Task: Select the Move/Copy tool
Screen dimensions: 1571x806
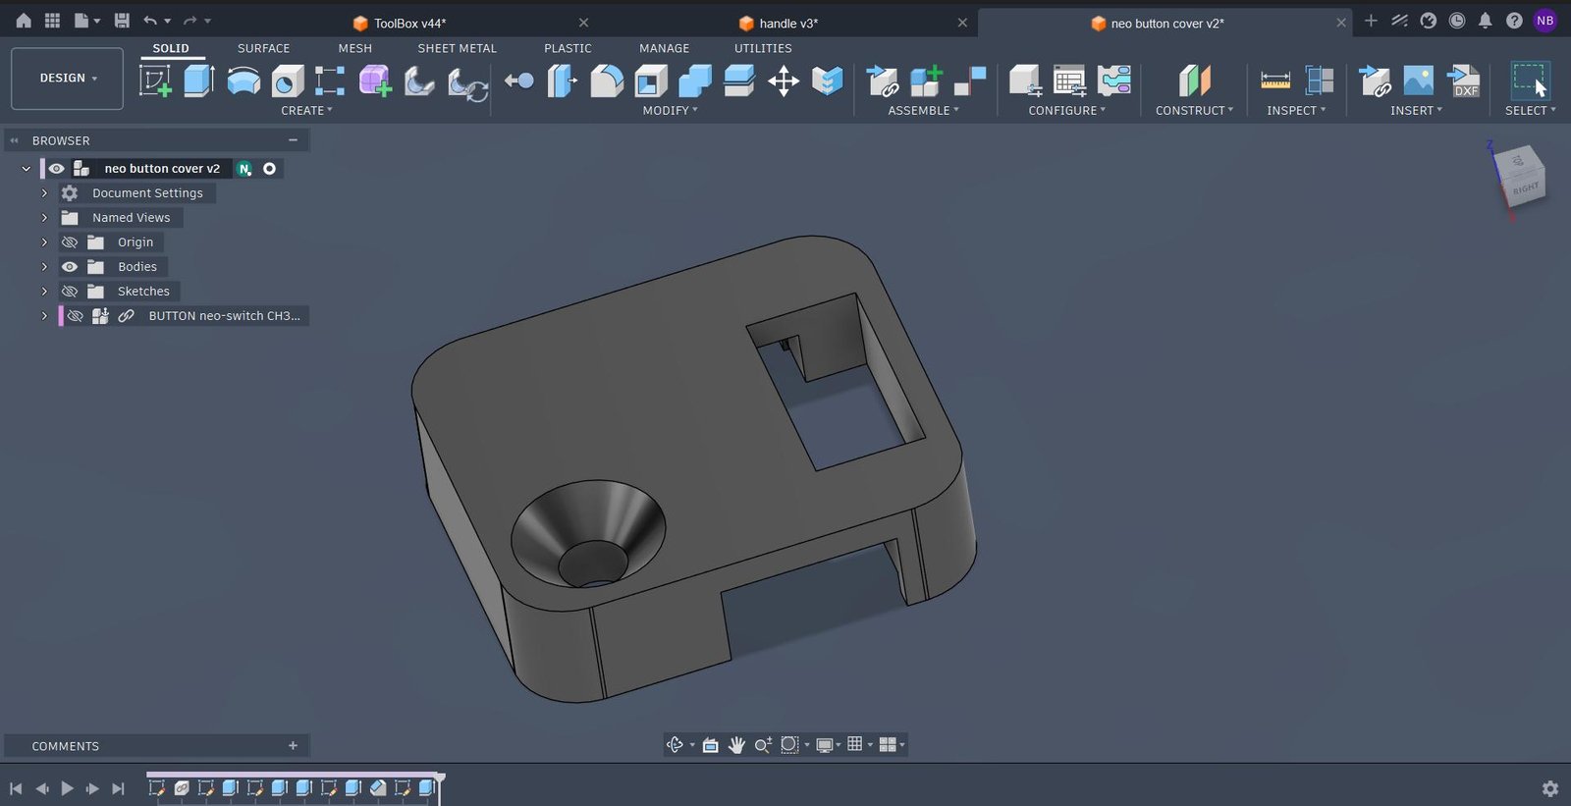Action: pyautogui.click(x=784, y=81)
